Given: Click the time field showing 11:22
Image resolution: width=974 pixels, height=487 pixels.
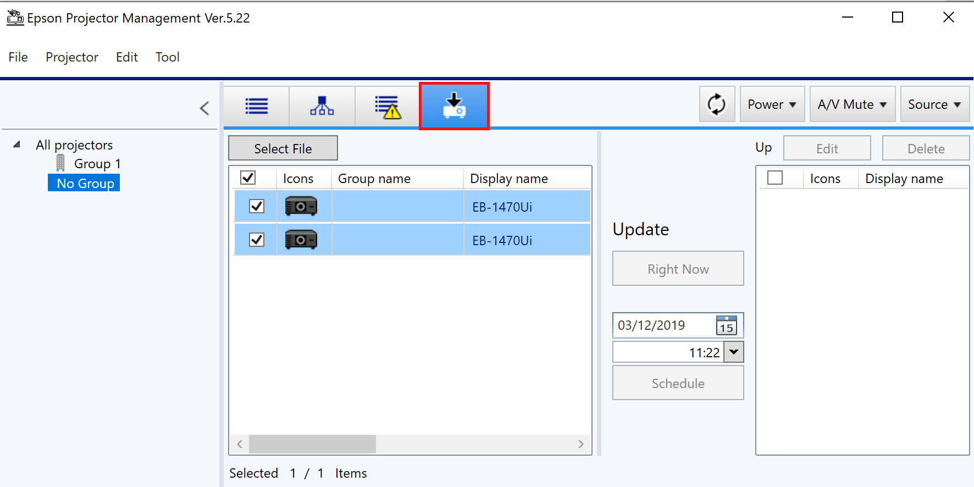Looking at the screenshot, I should click(x=668, y=352).
